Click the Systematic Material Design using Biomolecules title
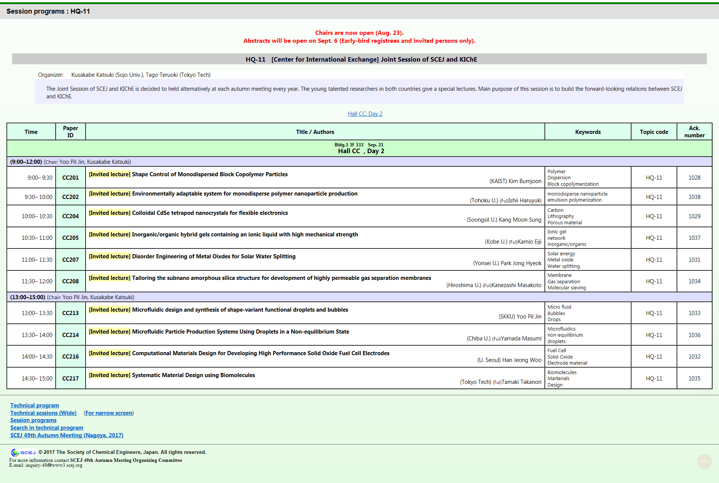Viewport: 719px width, 483px height. [x=193, y=375]
